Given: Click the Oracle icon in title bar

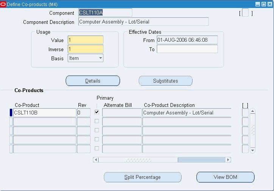Looking at the screenshot, I should (3, 4).
